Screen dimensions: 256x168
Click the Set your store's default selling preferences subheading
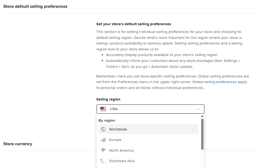[x=133, y=24]
